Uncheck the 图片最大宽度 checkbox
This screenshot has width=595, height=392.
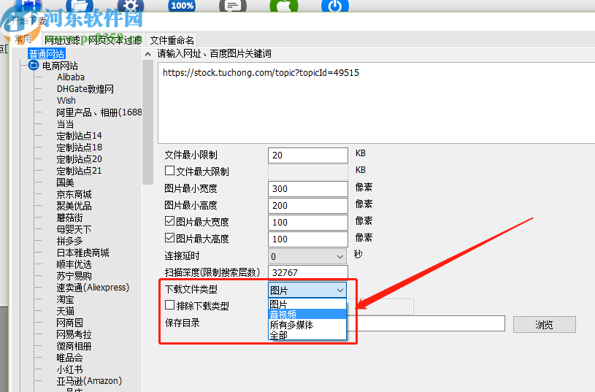(x=169, y=221)
